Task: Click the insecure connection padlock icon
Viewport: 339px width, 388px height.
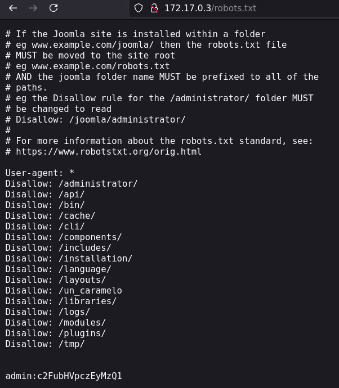Action: tap(154, 8)
